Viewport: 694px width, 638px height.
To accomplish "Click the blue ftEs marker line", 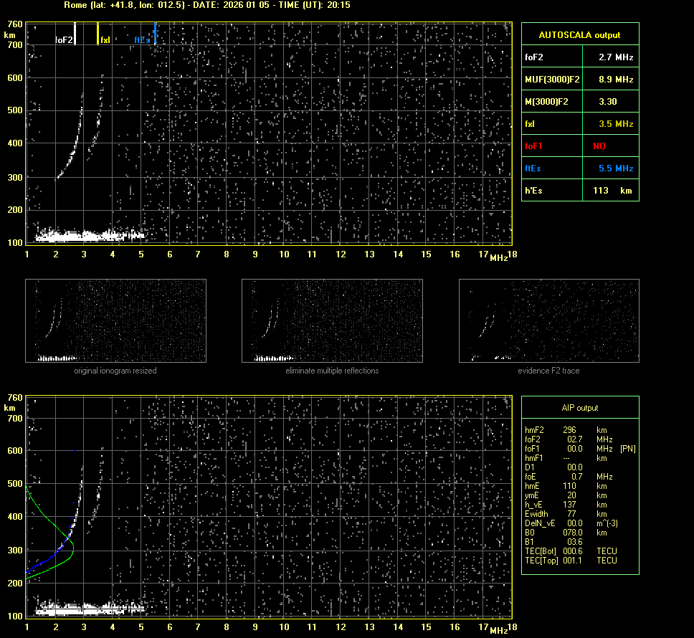I will tap(155, 33).
